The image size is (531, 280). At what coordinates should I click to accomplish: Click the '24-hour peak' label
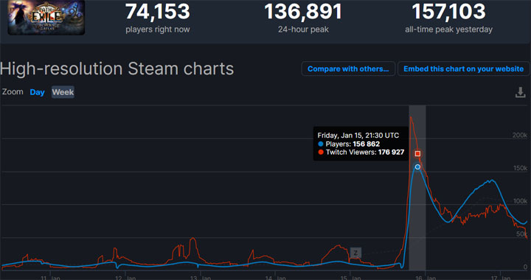[303, 29]
